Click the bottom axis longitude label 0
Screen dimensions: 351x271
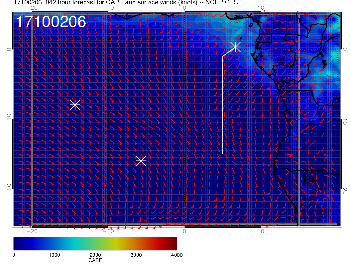point(184,231)
